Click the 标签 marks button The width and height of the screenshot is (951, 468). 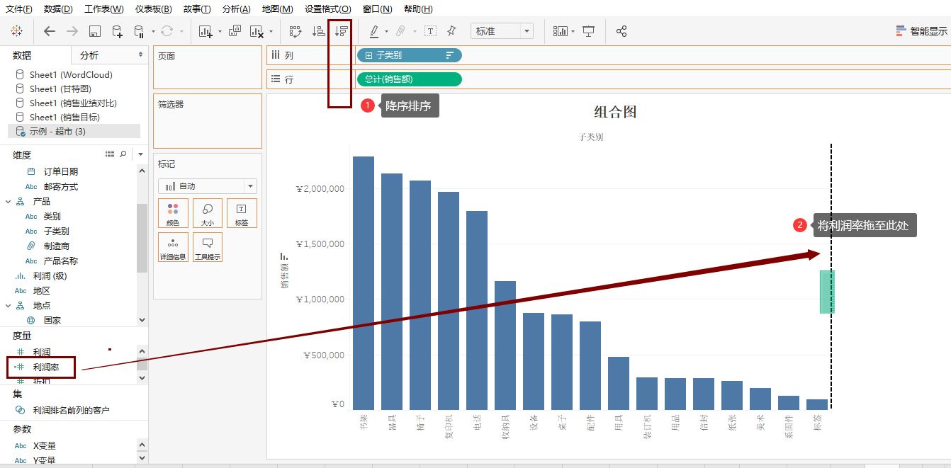(242, 213)
